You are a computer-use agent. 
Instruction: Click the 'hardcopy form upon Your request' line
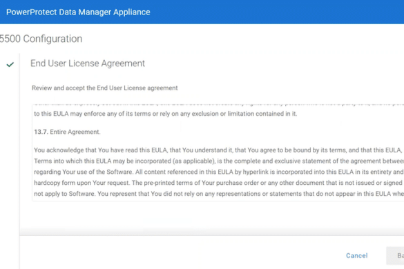pos(219,183)
